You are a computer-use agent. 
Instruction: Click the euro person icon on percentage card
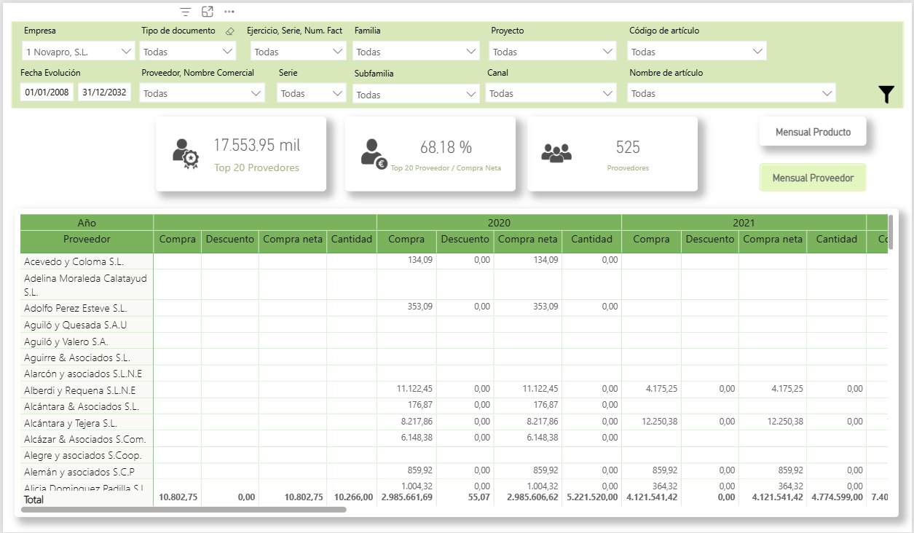(374, 154)
